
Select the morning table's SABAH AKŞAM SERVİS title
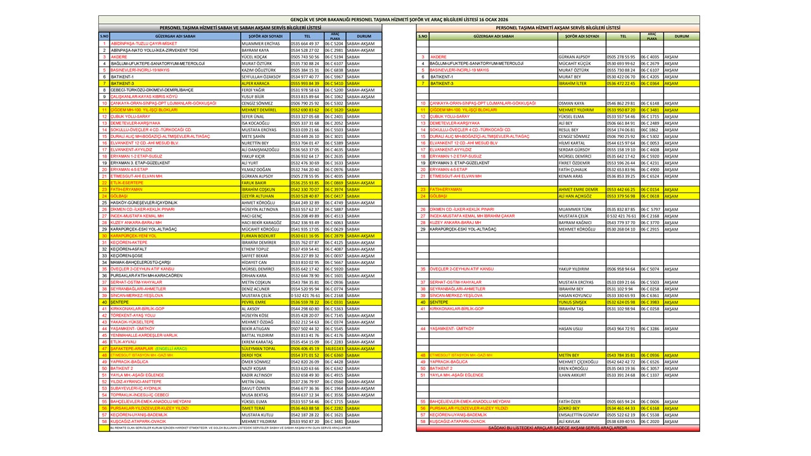click(240, 28)
